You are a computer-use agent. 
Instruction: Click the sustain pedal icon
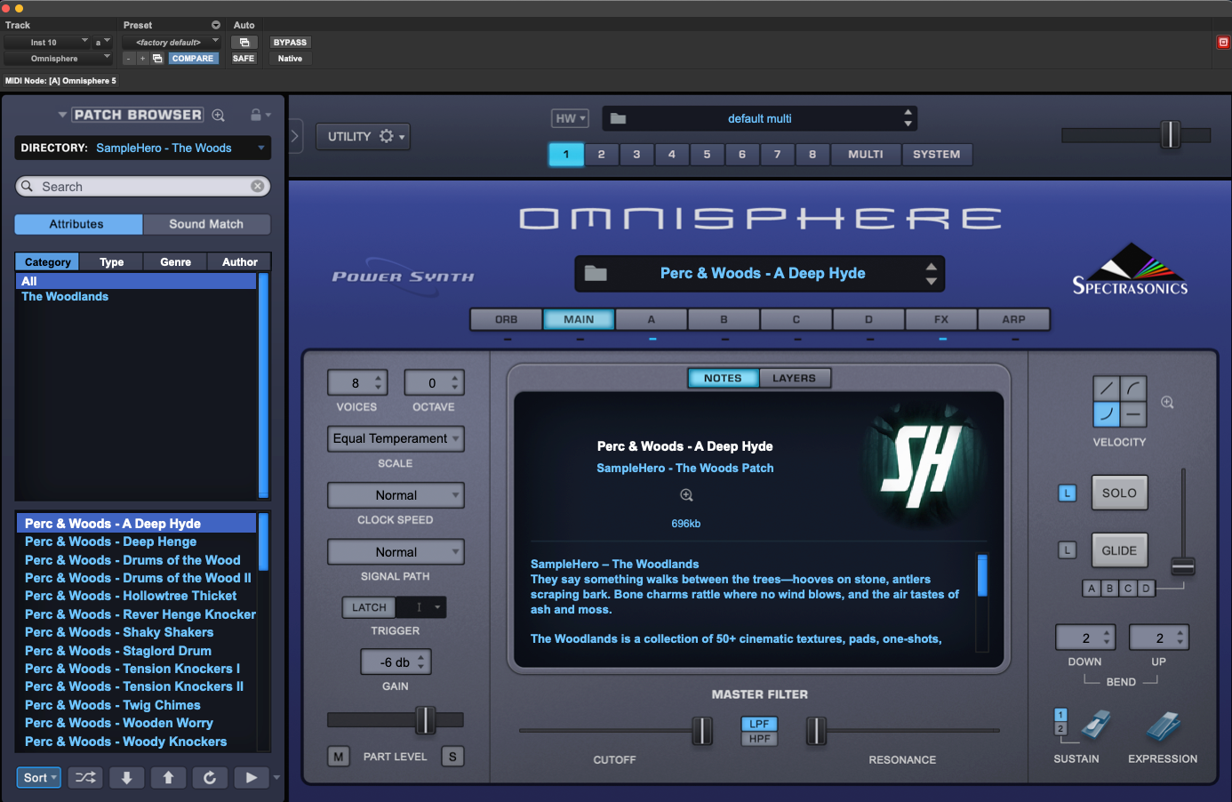click(x=1097, y=725)
